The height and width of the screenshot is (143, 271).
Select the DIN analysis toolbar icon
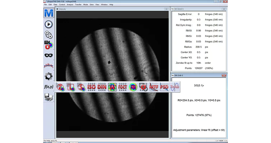102,87
